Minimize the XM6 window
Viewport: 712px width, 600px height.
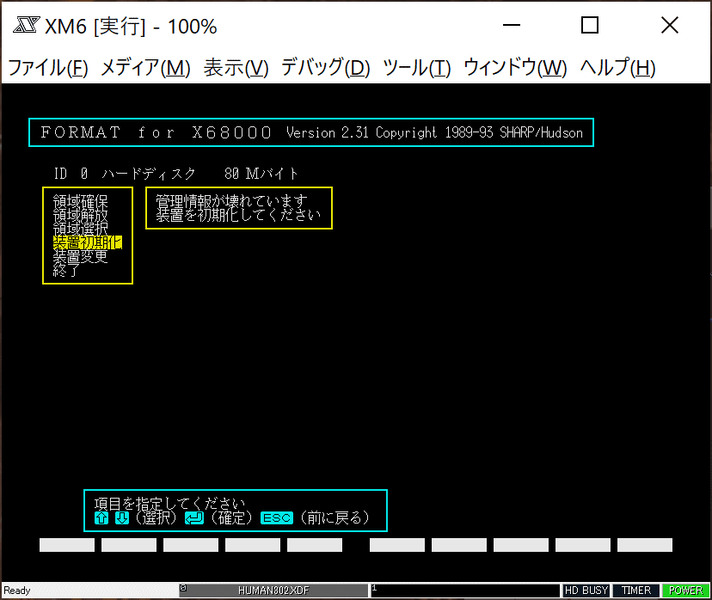pos(512,25)
